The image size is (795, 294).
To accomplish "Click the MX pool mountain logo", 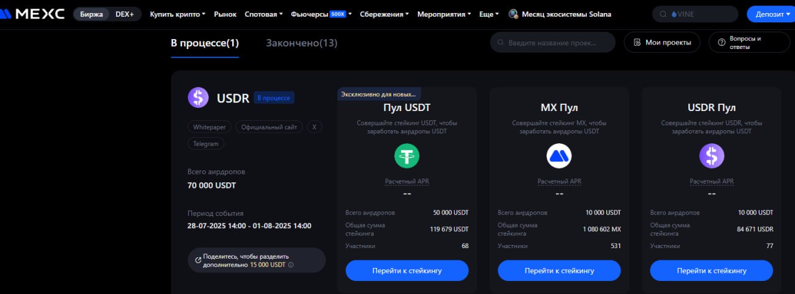I will tap(559, 156).
